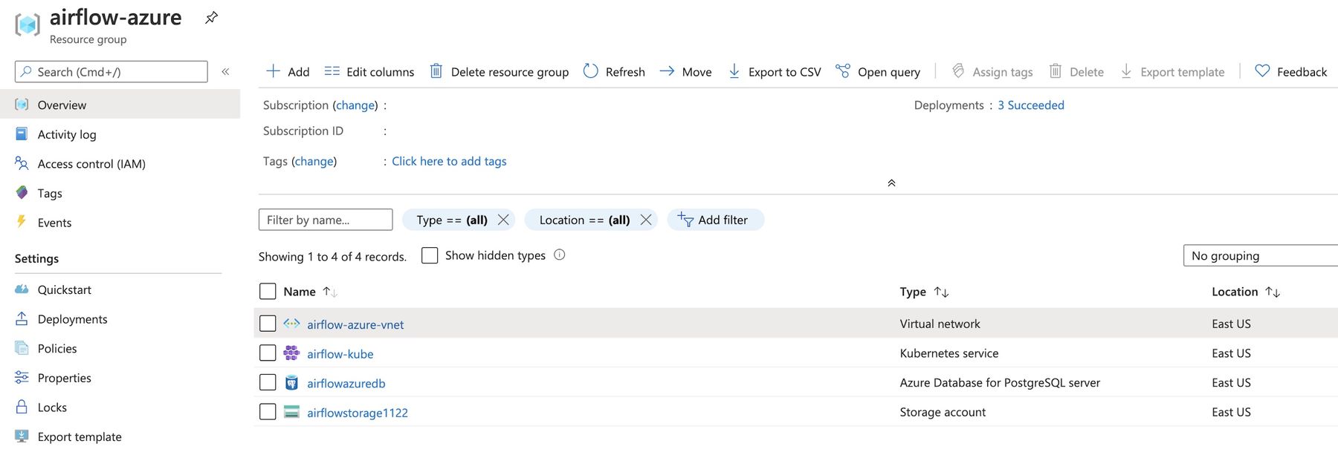Open Access control (IAM) in sidebar

point(91,164)
